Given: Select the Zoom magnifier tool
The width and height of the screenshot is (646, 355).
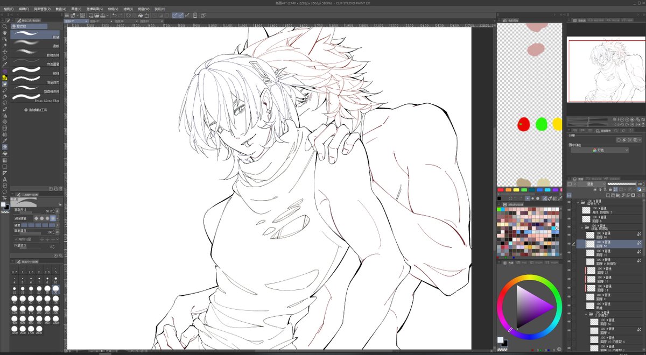Looking at the screenshot, I should pos(5,26).
